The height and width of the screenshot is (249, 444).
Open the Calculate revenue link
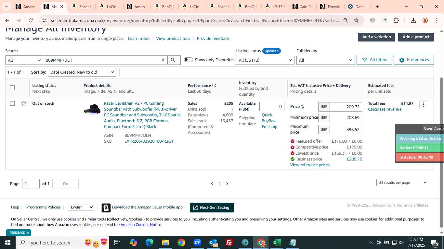(x=385, y=109)
